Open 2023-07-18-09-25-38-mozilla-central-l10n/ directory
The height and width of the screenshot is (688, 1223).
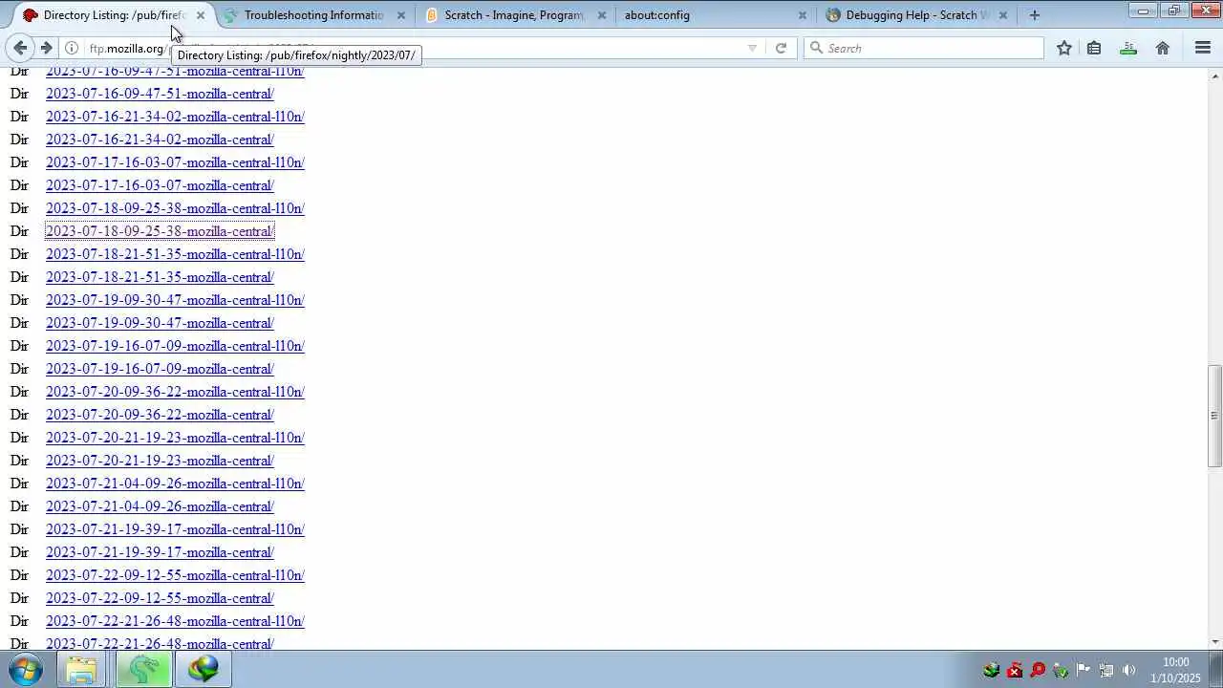[x=175, y=208]
